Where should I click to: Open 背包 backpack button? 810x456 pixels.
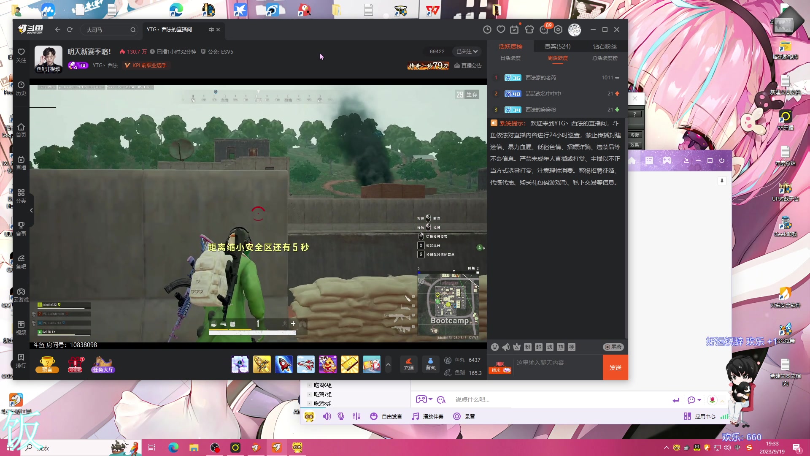(430, 364)
